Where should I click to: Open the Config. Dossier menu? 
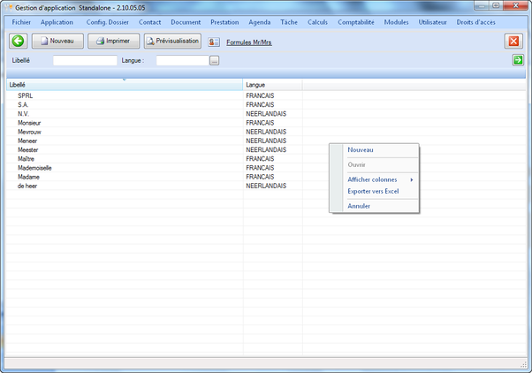(x=107, y=21)
